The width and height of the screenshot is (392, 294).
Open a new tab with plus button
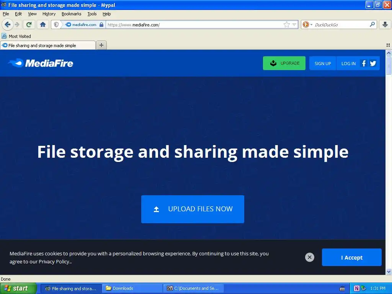click(x=101, y=45)
